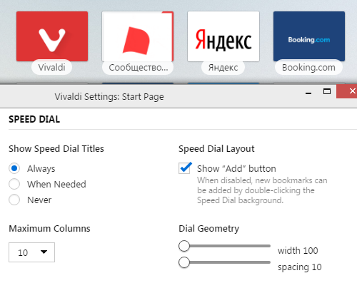Choose Never for speed dial titles
Image resolution: width=357 pixels, height=283 pixels.
pos(14,200)
